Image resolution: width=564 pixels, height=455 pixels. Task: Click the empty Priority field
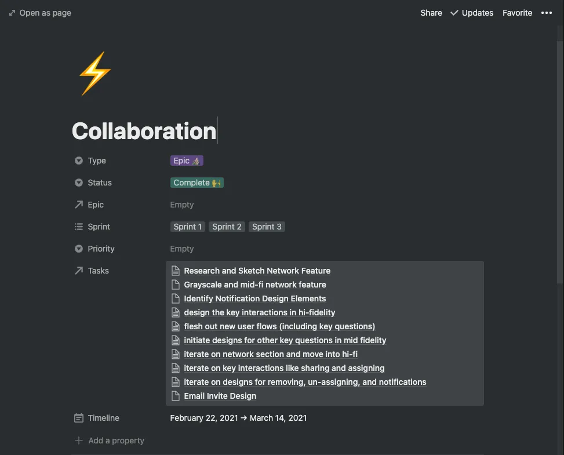coord(182,249)
